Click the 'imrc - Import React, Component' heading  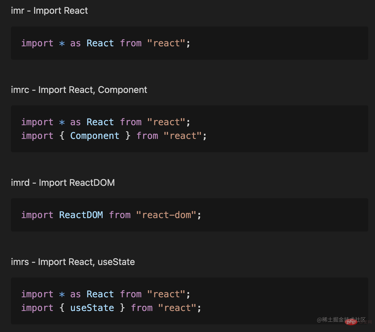click(79, 90)
